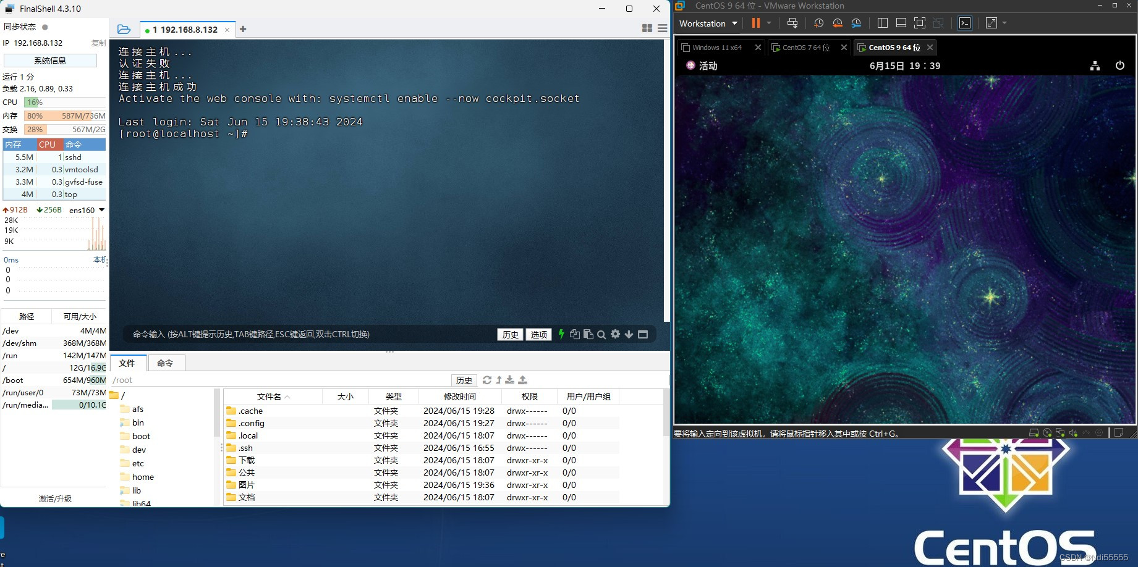Open the Workstation menu dropdown

click(707, 23)
